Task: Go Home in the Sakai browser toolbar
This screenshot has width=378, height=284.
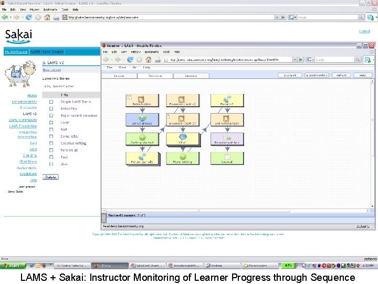Action: pos(47,17)
